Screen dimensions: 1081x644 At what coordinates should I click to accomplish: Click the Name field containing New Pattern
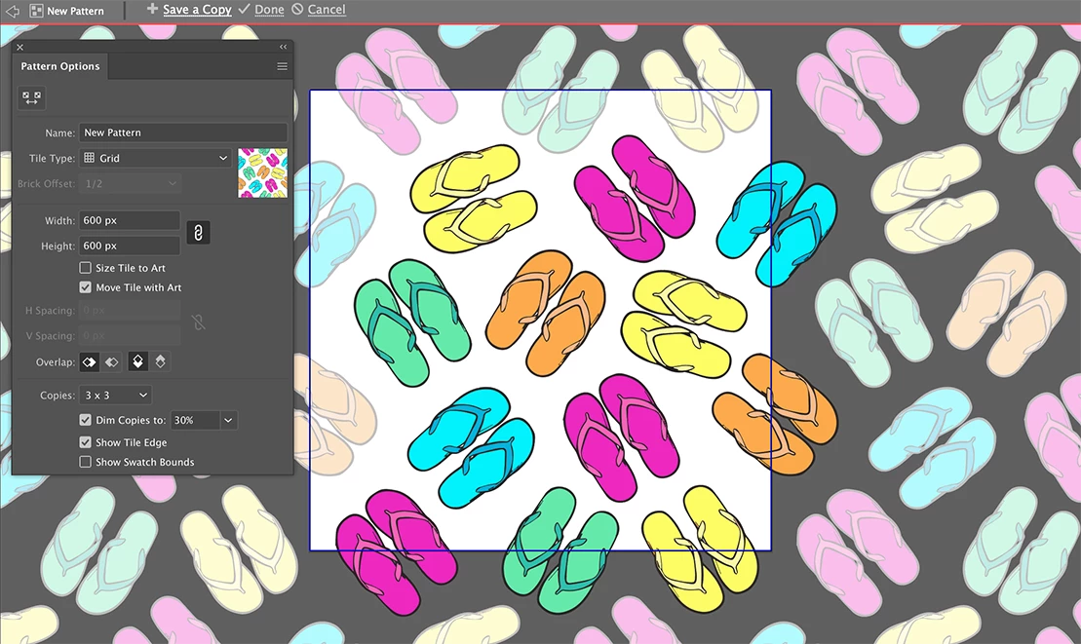[183, 133]
